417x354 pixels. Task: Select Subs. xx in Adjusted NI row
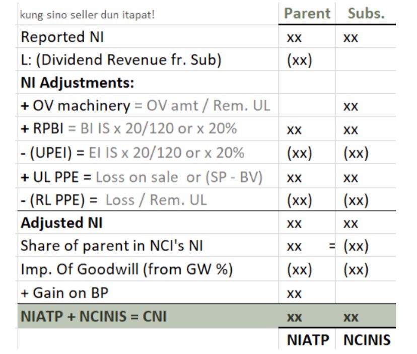(366, 223)
